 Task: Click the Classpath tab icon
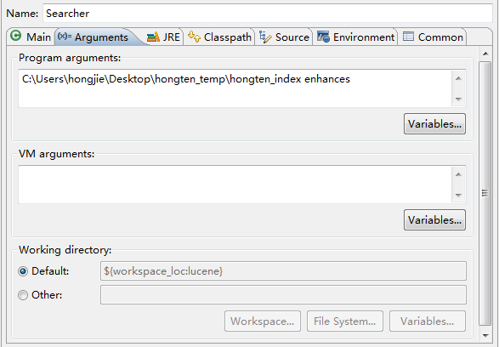click(194, 37)
